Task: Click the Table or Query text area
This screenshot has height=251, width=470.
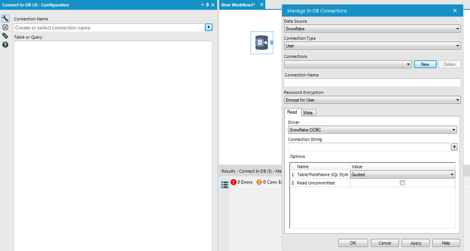Action: coord(113,146)
